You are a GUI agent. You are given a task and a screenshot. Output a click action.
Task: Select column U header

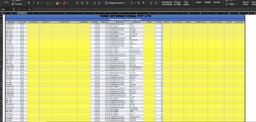pos(120,13)
